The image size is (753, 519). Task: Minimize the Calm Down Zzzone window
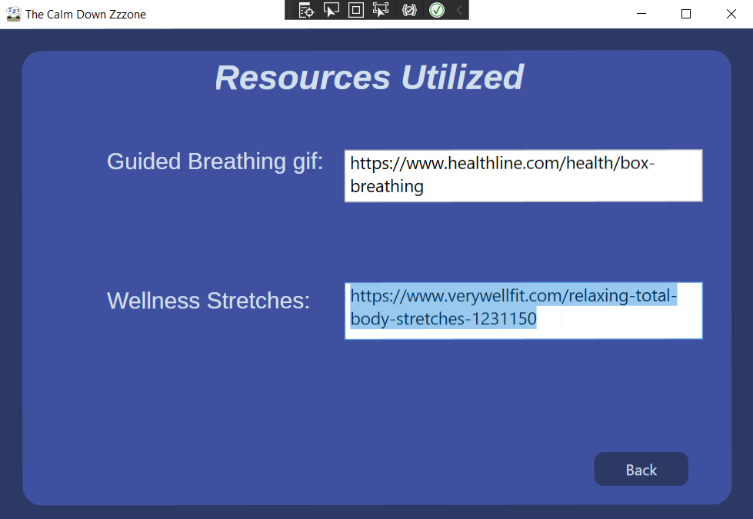tap(641, 14)
